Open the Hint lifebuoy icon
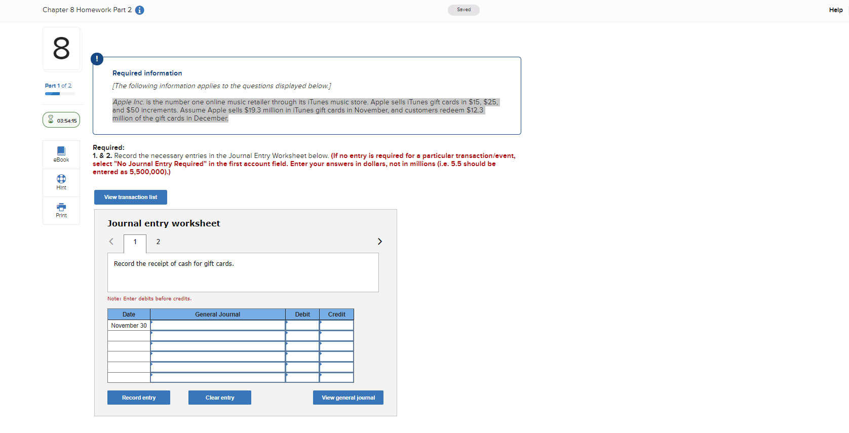This screenshot has width=849, height=433. (61, 179)
